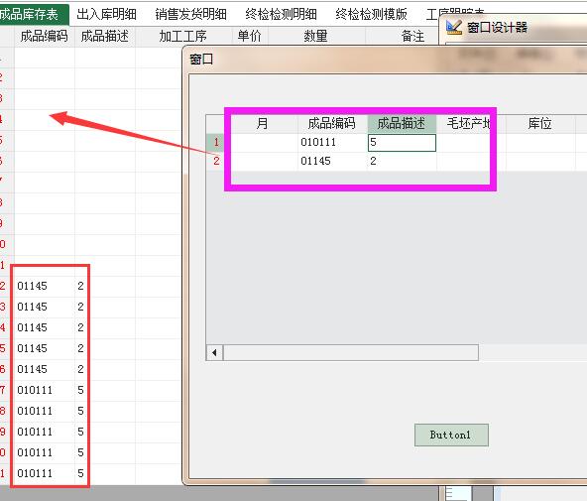The image size is (587, 501).
Task: Select row header 2 in window grid
Action: tap(216, 161)
